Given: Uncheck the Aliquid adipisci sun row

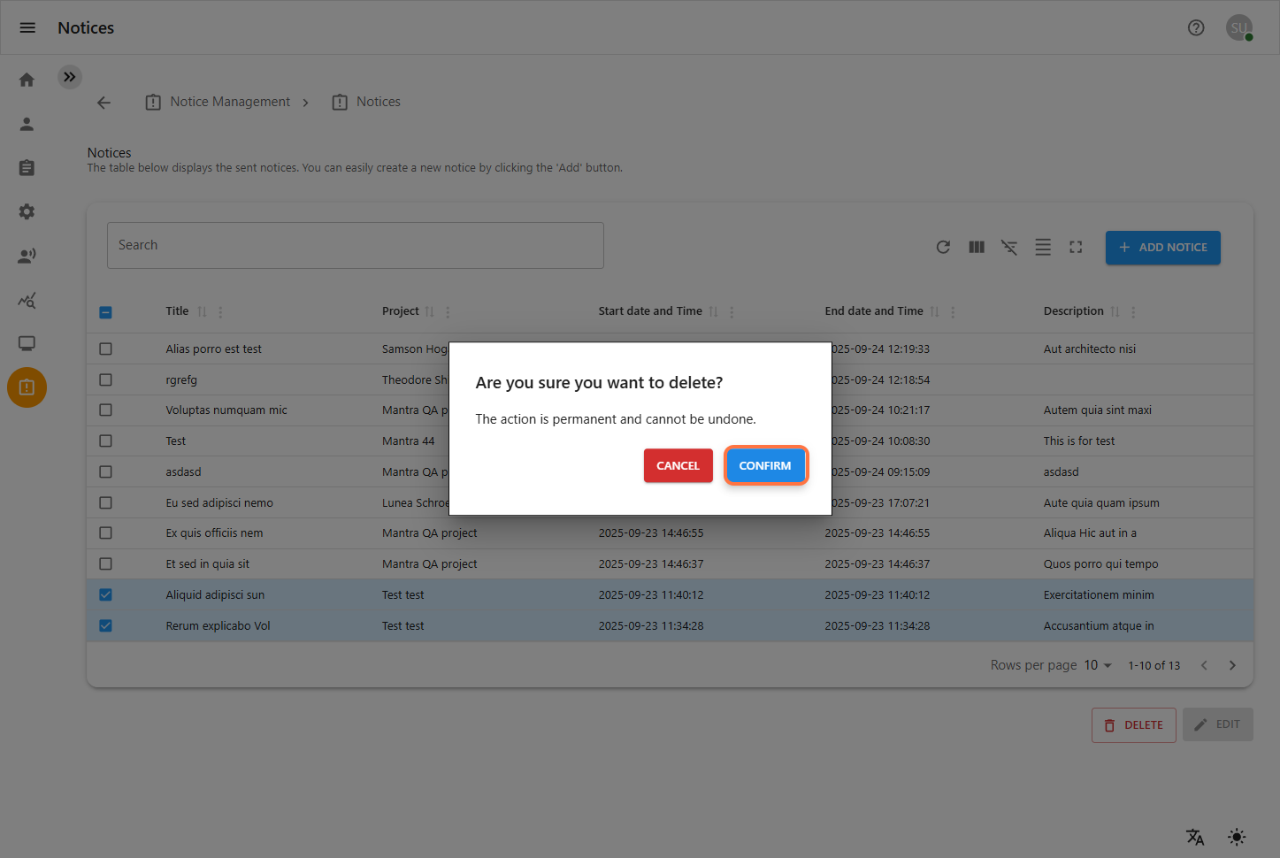Looking at the screenshot, I should tap(105, 594).
